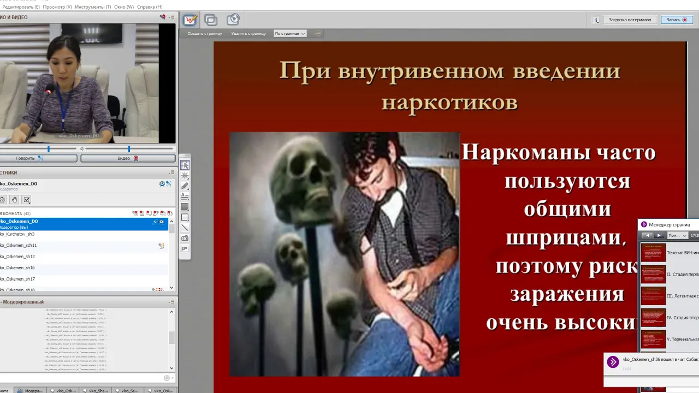This screenshot has width=699, height=393.
Task: Toggle Запись recording button
Action: [x=677, y=20]
